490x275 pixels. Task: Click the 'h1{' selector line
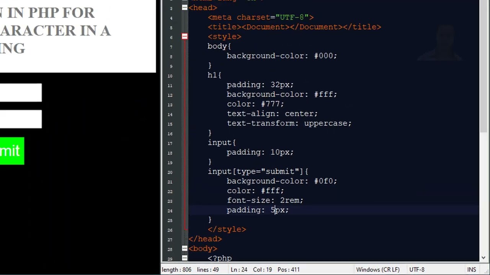pos(214,75)
